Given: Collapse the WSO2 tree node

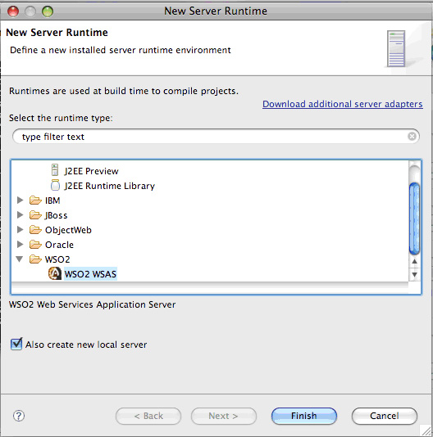Looking at the screenshot, I should (20, 259).
